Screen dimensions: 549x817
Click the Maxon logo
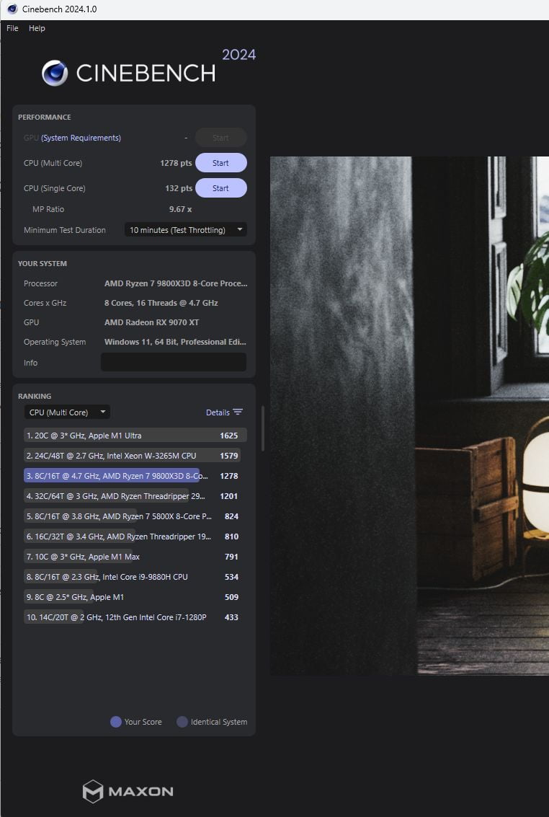pyautogui.click(x=128, y=792)
